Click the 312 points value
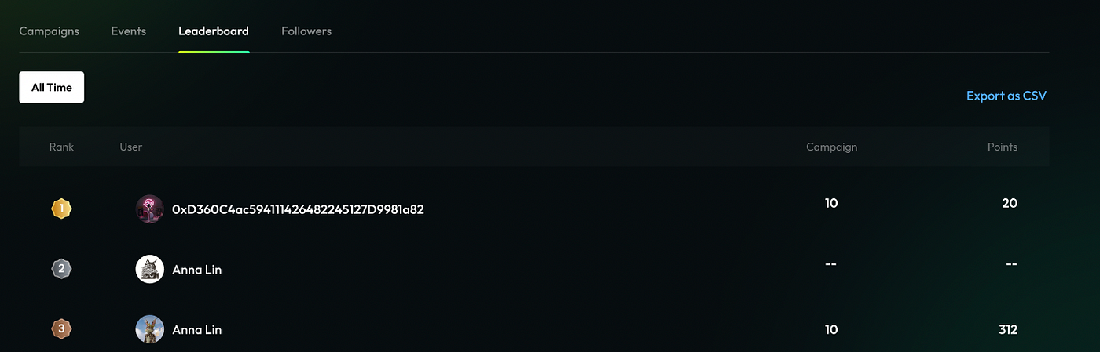This screenshot has height=352, width=1100. pyautogui.click(x=1008, y=329)
